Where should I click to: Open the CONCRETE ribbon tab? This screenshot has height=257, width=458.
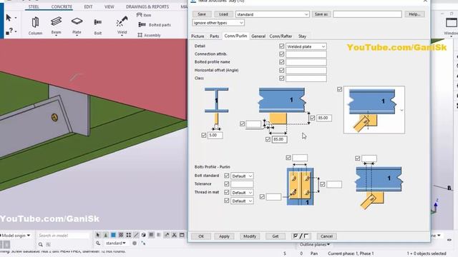coord(62,6)
